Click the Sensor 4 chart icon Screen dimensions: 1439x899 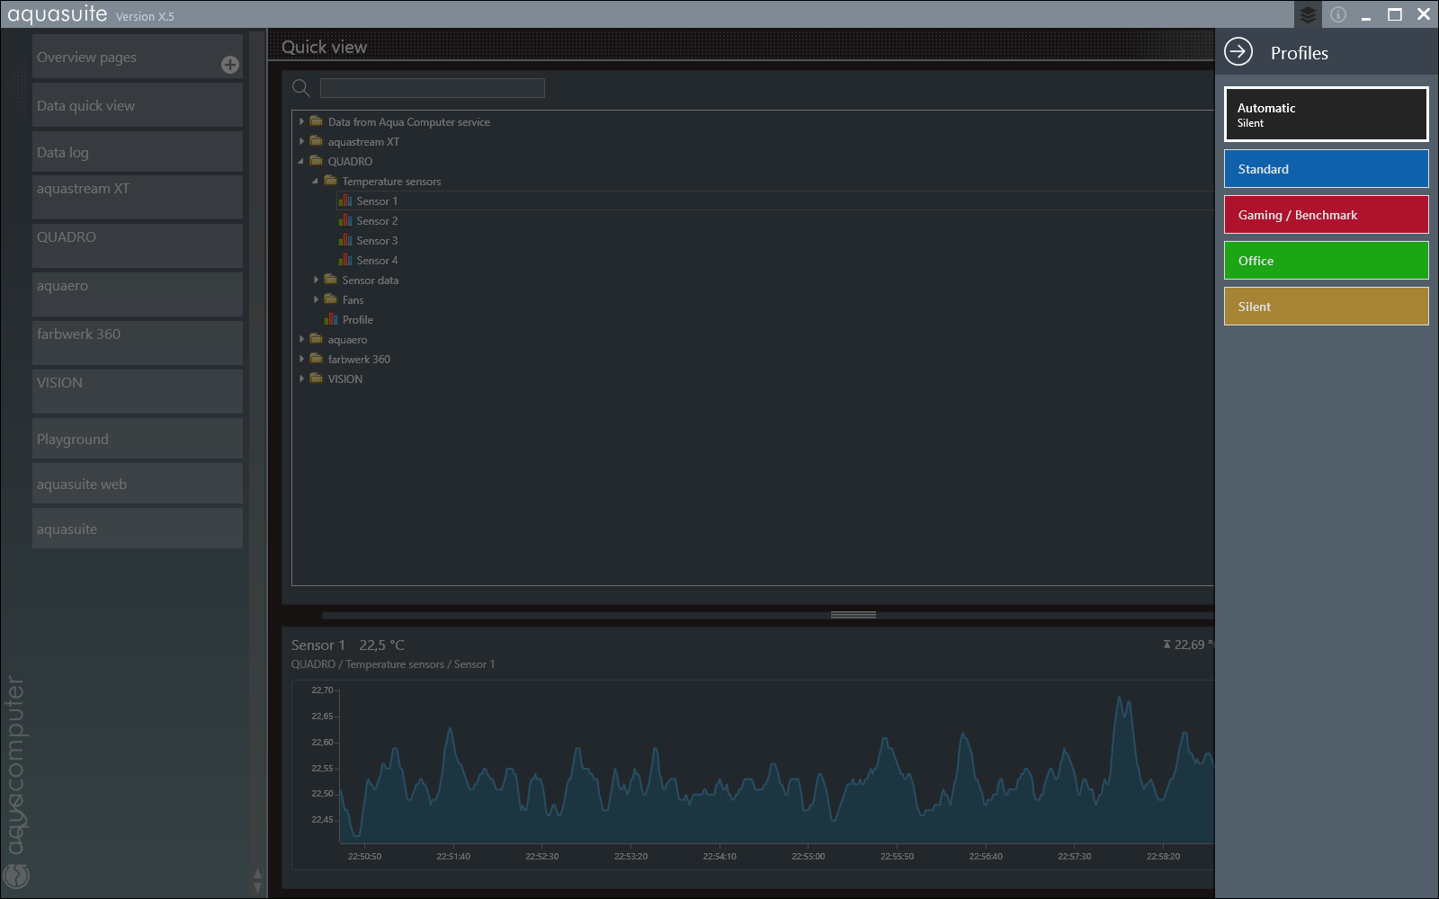pyautogui.click(x=345, y=260)
